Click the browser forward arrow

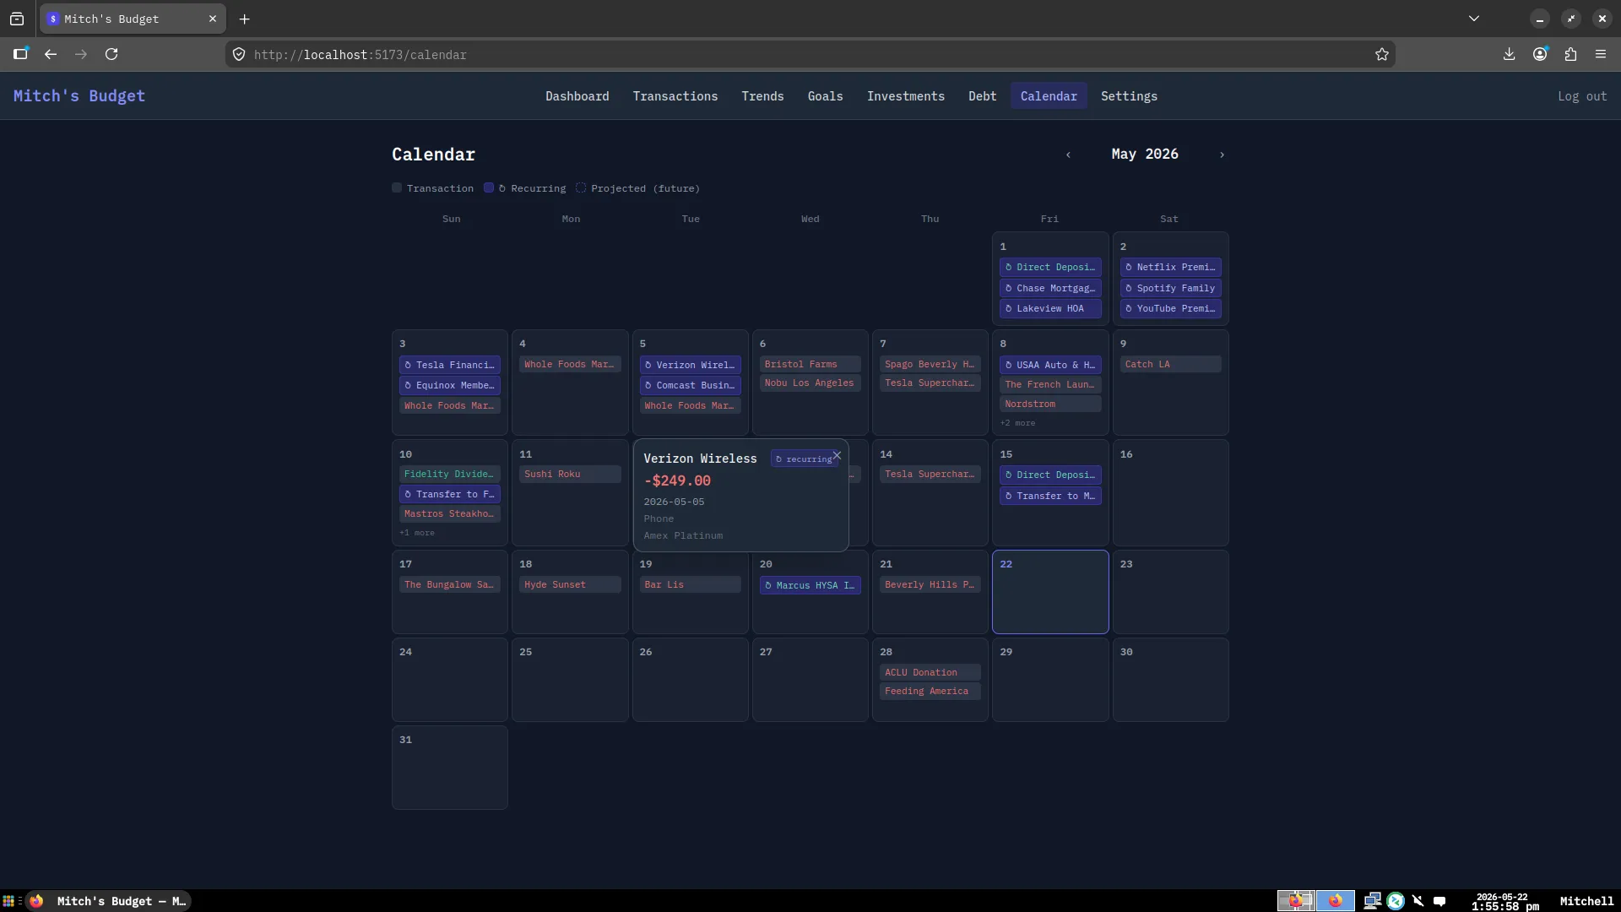pyautogui.click(x=81, y=54)
